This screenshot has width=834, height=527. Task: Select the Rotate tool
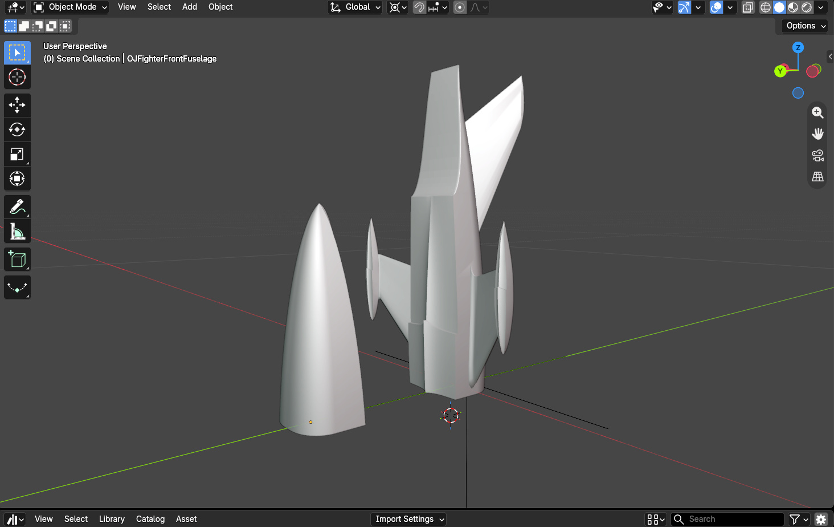pos(17,129)
